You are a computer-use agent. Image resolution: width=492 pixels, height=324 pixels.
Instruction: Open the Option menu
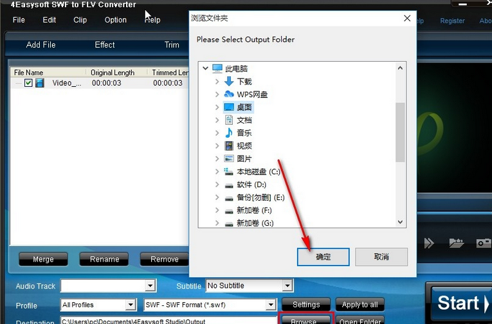(116, 20)
